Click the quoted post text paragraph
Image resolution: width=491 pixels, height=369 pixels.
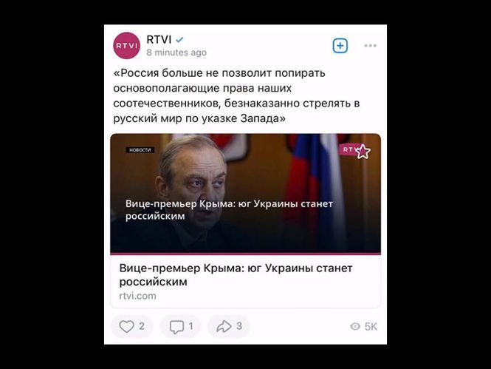click(x=236, y=95)
